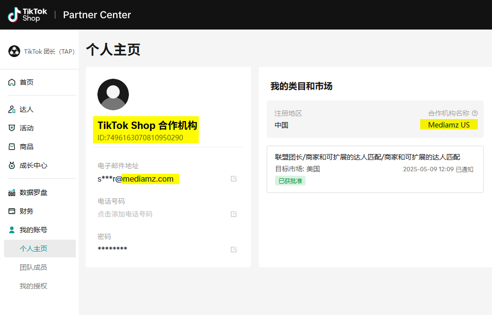
Task: Click the ID number 7496163070810950290
Action: click(x=140, y=138)
